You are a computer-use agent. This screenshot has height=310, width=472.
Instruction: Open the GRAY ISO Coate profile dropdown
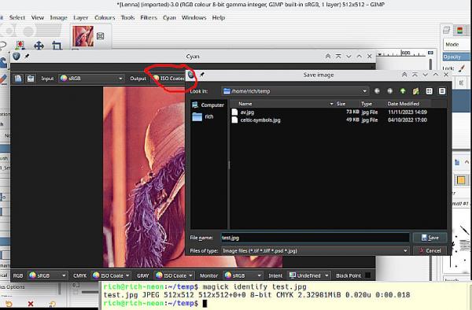point(175,275)
